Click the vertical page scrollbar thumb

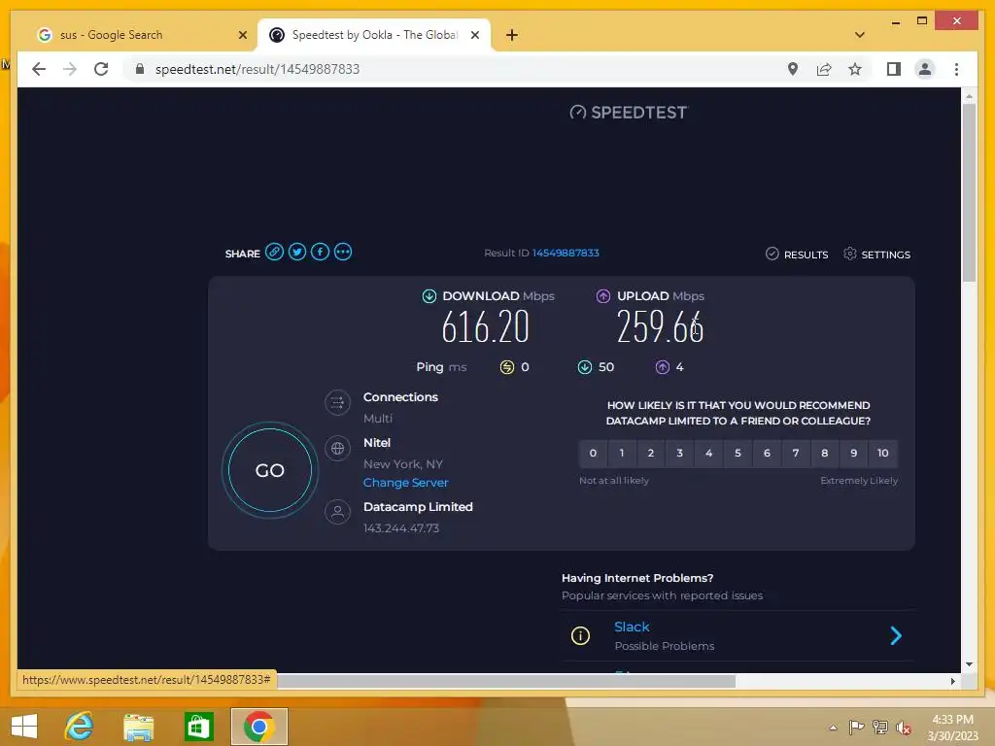[969, 192]
